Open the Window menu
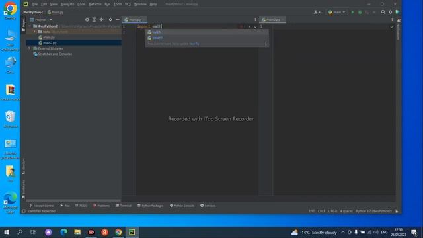423x238 pixels. (140, 4)
